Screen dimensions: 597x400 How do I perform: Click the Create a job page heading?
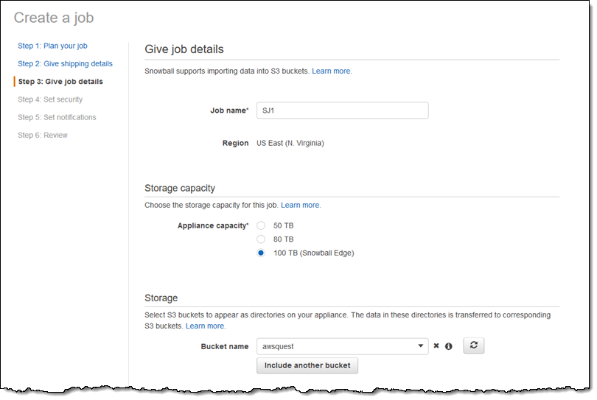54,18
